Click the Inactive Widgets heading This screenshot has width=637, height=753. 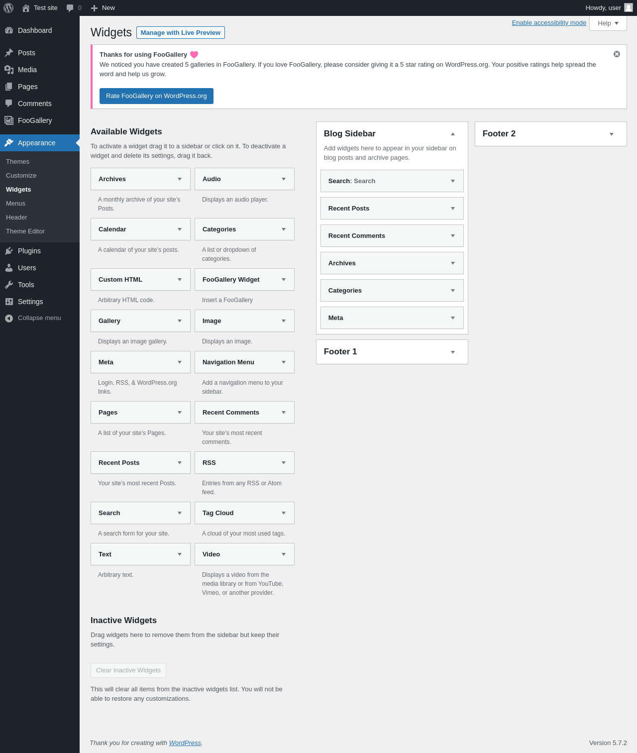tap(123, 621)
